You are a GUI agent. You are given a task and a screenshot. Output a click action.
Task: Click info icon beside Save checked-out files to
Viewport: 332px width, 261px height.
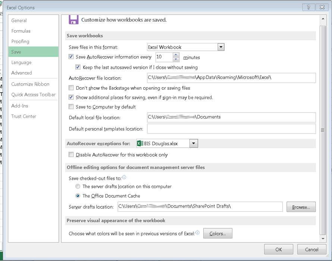124,177
